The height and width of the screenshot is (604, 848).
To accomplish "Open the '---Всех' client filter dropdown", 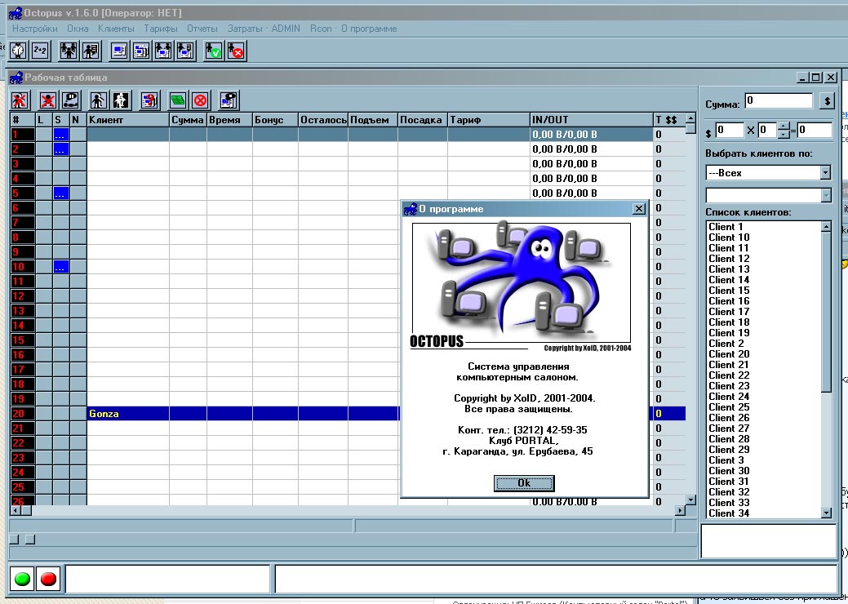I will coord(825,172).
